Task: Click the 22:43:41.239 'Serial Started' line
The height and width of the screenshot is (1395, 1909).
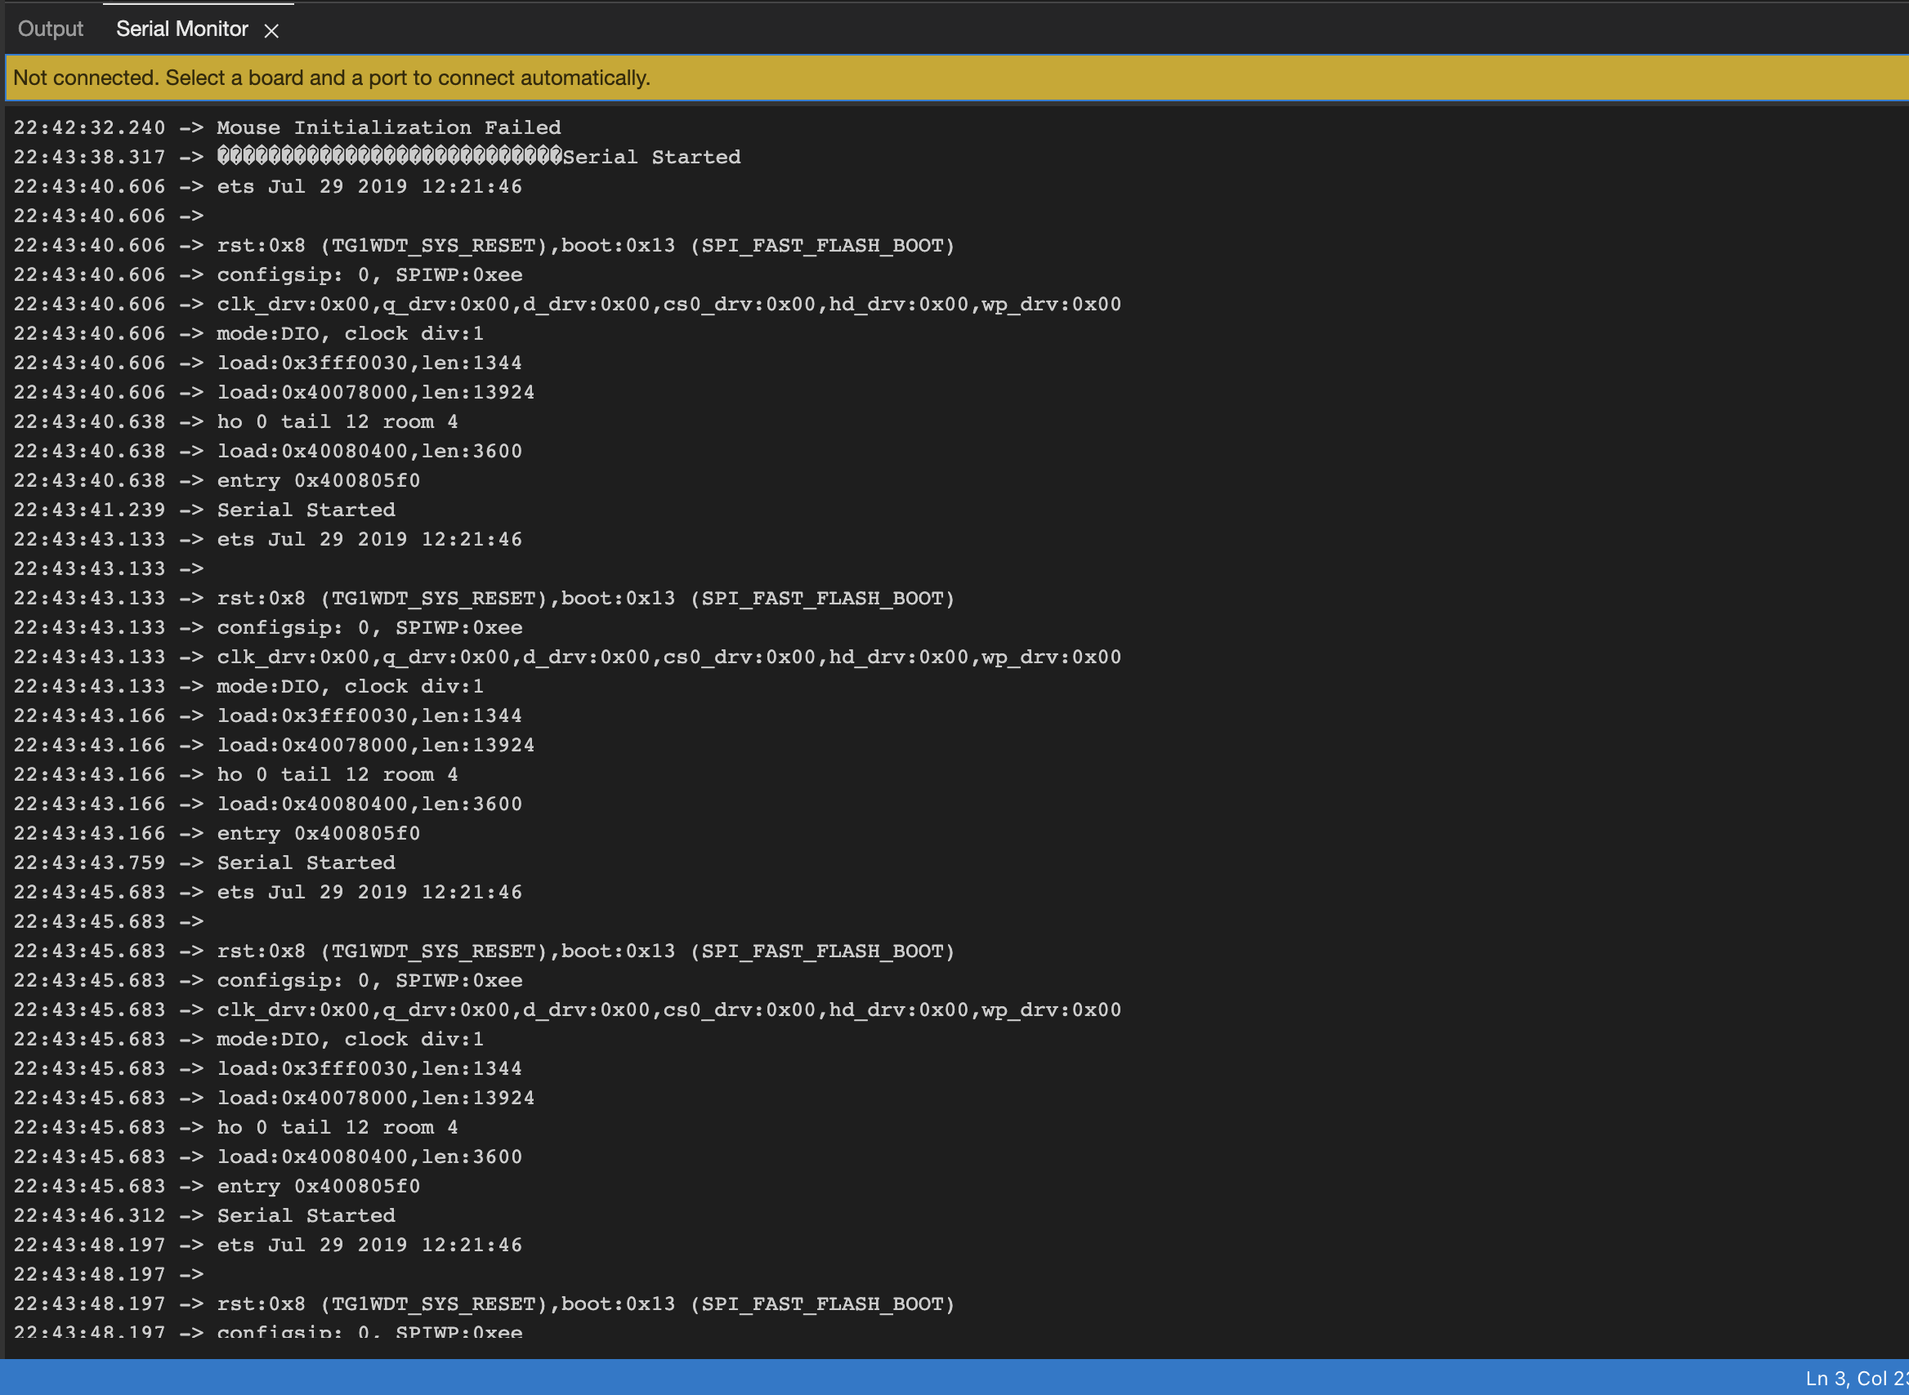Action: pyautogui.click(x=306, y=510)
